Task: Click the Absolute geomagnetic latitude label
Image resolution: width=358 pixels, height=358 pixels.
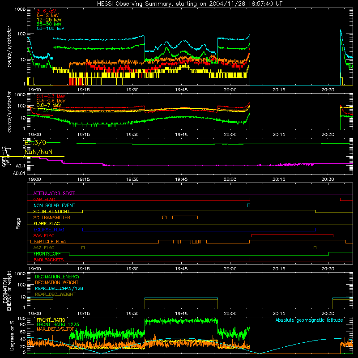Action: (309, 320)
